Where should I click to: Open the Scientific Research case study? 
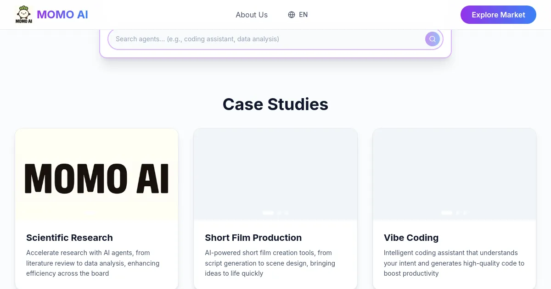[96, 209]
